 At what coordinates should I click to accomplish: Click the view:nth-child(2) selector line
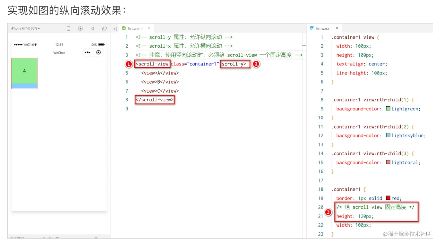373,127
